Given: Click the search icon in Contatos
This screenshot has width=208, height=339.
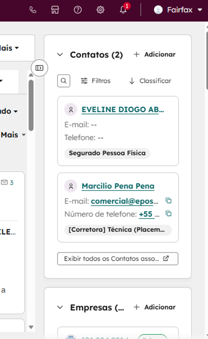Looking at the screenshot, I should pos(64,81).
